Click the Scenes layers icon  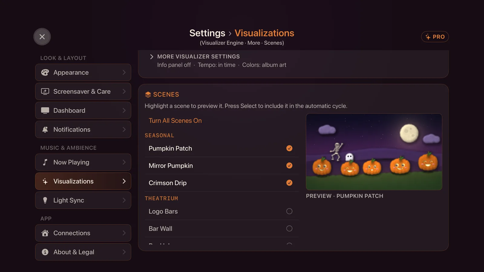148,95
